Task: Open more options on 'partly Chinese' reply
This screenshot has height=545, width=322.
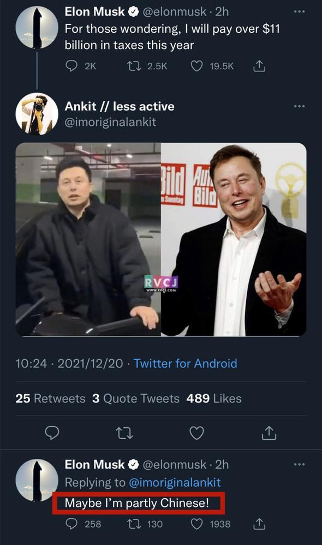Action: point(299,464)
